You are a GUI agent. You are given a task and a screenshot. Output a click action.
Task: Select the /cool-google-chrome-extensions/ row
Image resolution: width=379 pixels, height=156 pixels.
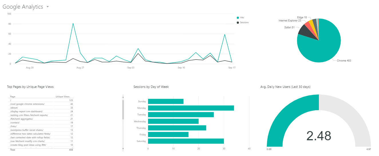click(x=42, y=104)
